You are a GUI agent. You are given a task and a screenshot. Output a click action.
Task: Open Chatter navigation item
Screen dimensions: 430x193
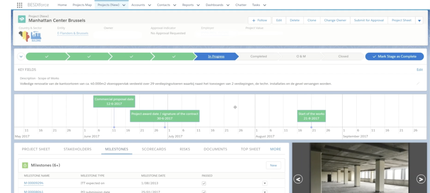(x=241, y=5)
